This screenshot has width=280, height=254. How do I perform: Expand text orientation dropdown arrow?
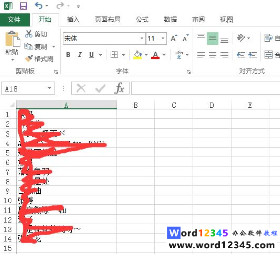coord(249,38)
